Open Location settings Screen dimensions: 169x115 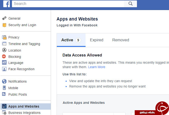pyautogui.click(x=15, y=50)
